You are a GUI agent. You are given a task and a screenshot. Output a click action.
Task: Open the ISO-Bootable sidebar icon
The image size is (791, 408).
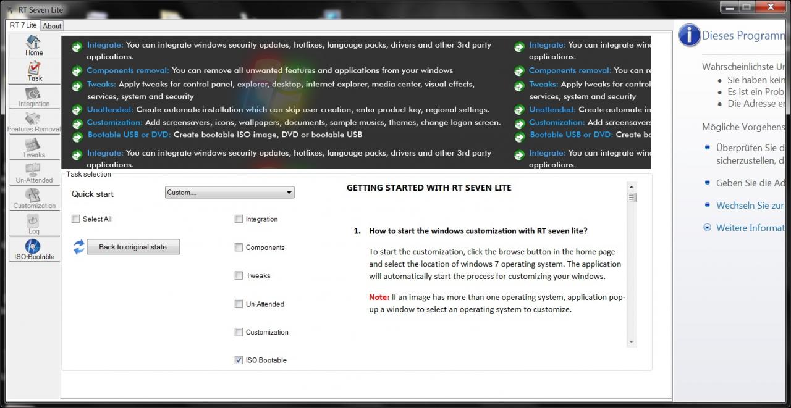tap(34, 250)
